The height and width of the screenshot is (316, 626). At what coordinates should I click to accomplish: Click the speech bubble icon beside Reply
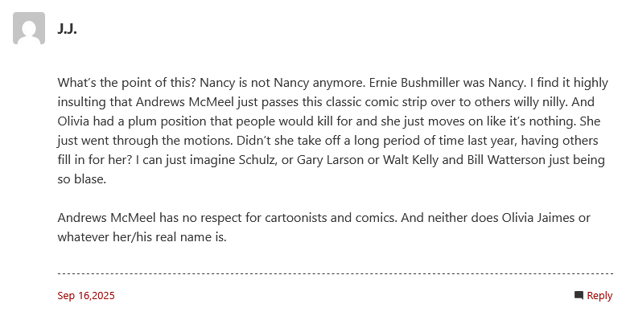point(579,295)
